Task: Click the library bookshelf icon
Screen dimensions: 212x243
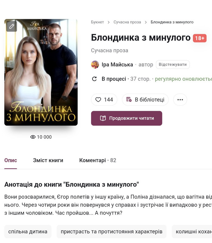Action: click(129, 100)
